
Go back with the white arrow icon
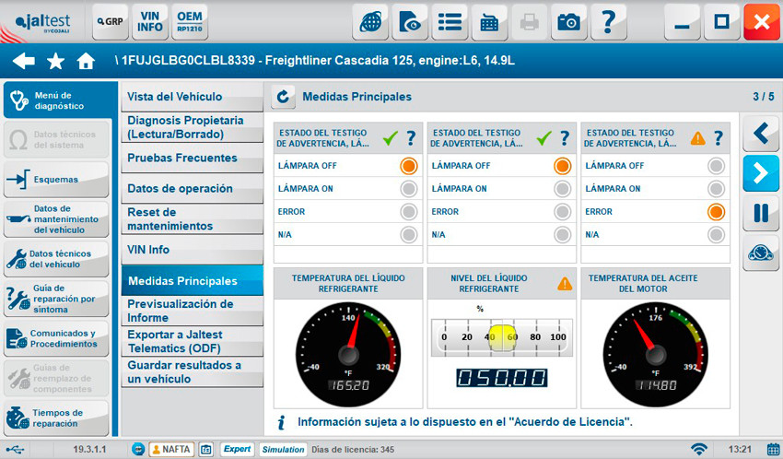tap(23, 61)
